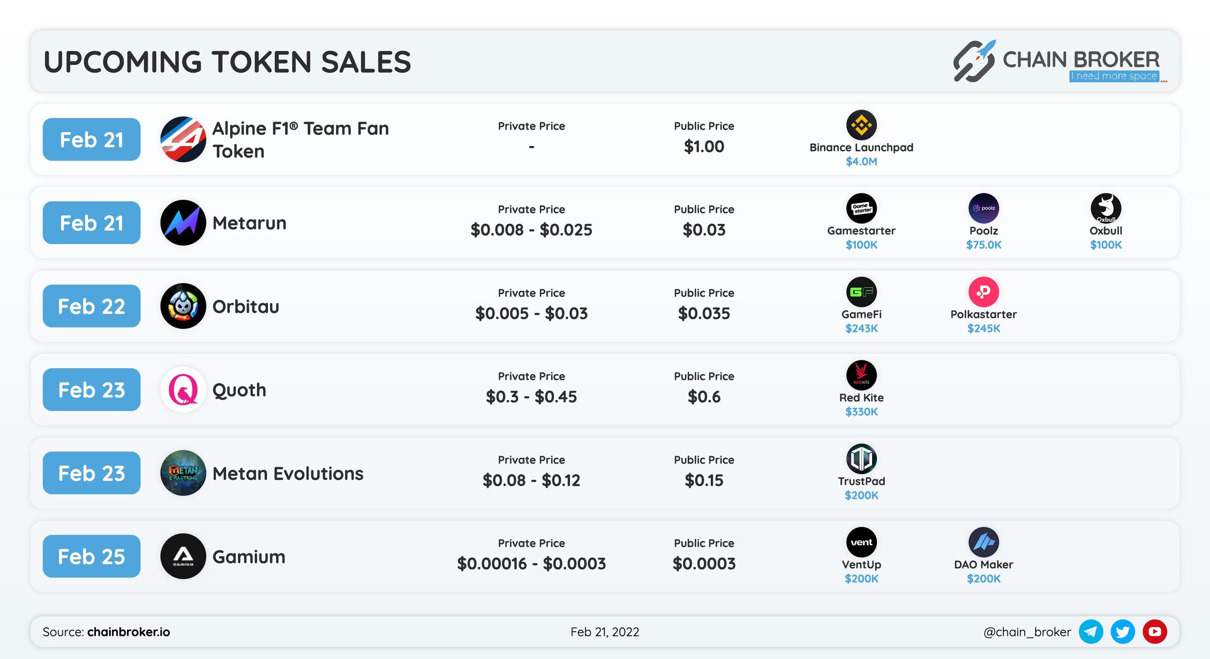Click the 'Gamium' project name
This screenshot has width=1210, height=659.
(249, 557)
